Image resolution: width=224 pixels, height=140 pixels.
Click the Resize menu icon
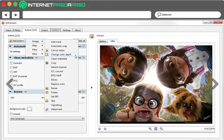point(47,88)
